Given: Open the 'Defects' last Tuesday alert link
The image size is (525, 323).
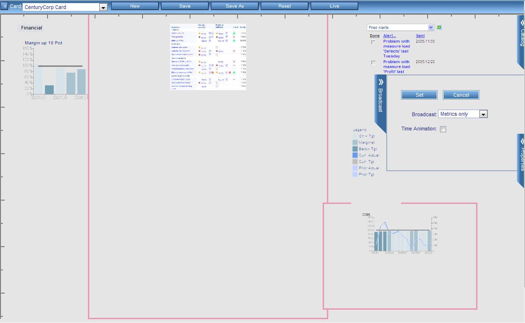Looking at the screenshot, I should (x=396, y=49).
